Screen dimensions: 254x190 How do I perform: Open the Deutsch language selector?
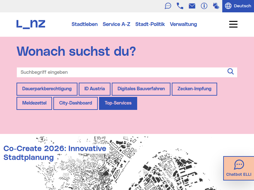(238, 6)
